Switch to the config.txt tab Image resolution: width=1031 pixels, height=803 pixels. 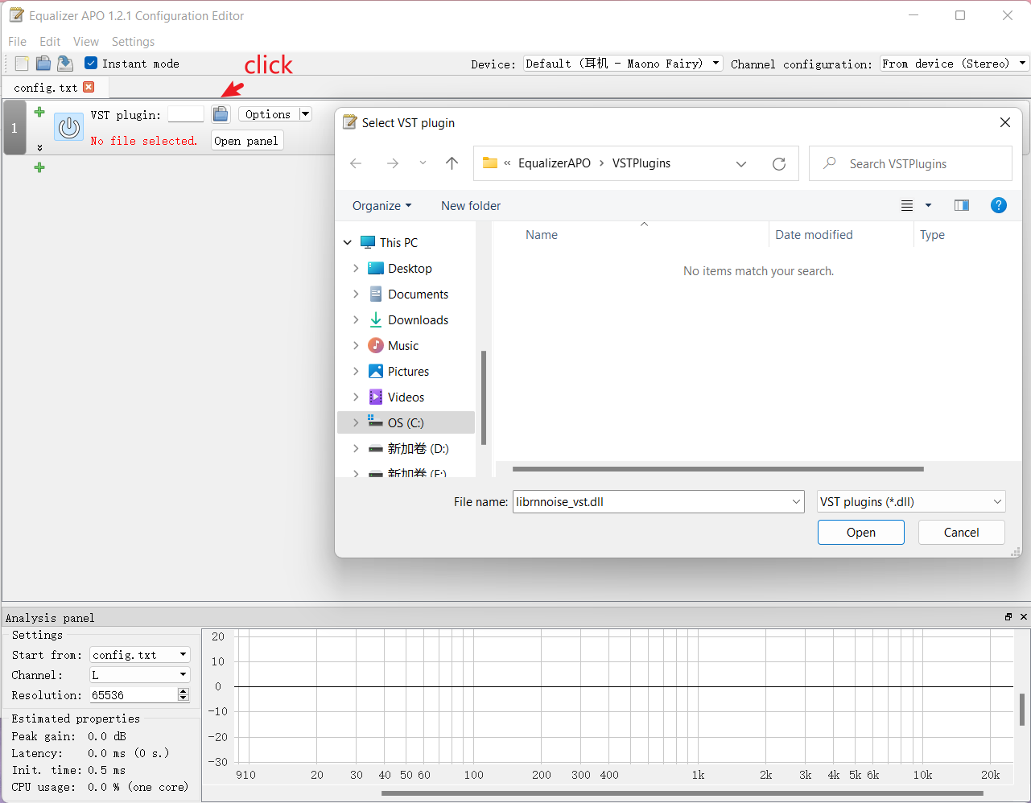pos(46,88)
